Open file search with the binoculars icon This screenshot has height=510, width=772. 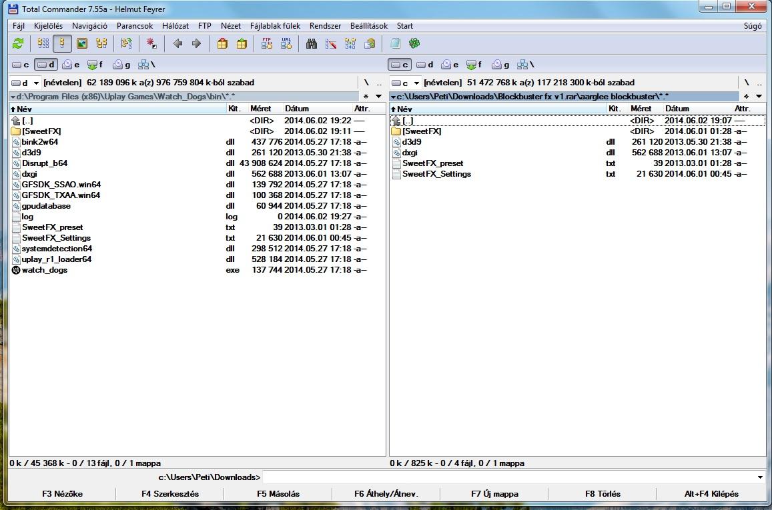[x=312, y=44]
